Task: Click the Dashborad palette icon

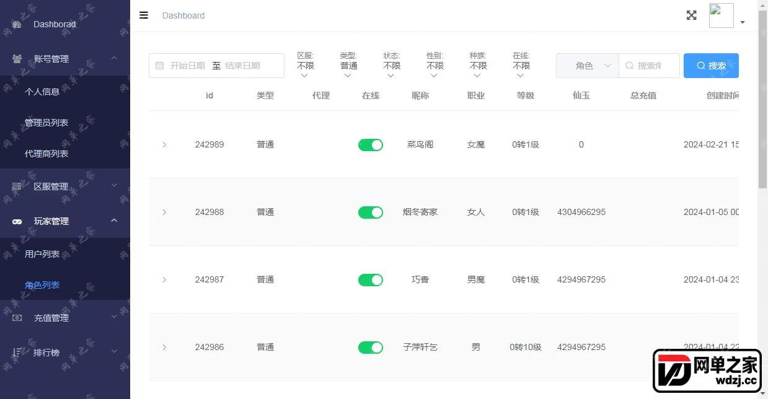Action: 17,24
